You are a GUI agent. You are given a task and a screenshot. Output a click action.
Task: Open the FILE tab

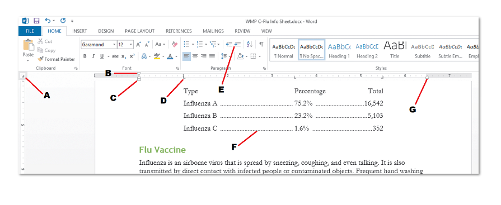(x=30, y=31)
